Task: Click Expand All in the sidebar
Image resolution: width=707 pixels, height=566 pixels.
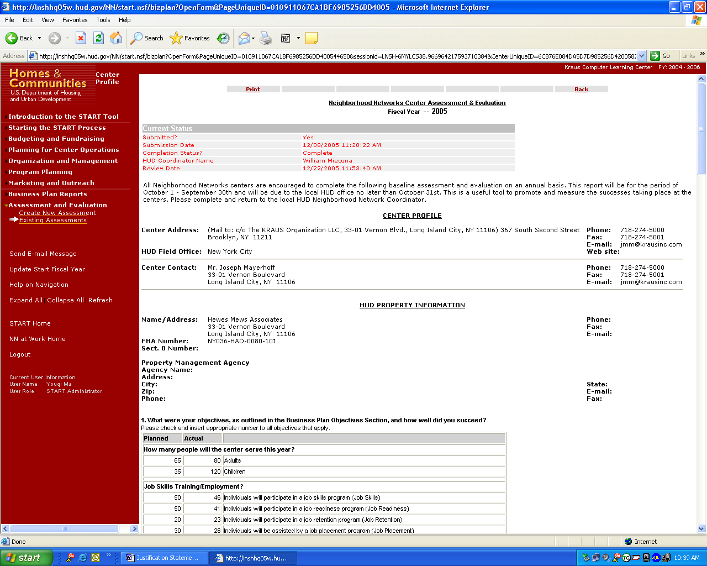Action: (x=26, y=300)
